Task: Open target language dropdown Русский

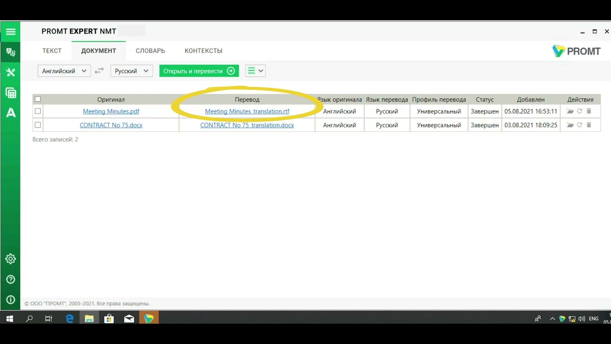Action: pyautogui.click(x=132, y=71)
